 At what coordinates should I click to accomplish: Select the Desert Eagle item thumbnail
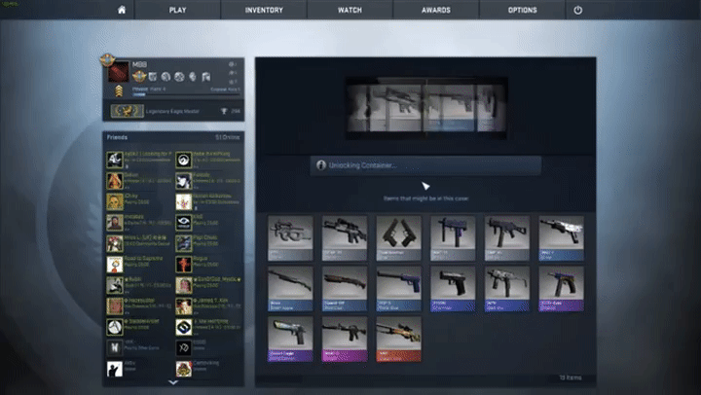[290, 340]
